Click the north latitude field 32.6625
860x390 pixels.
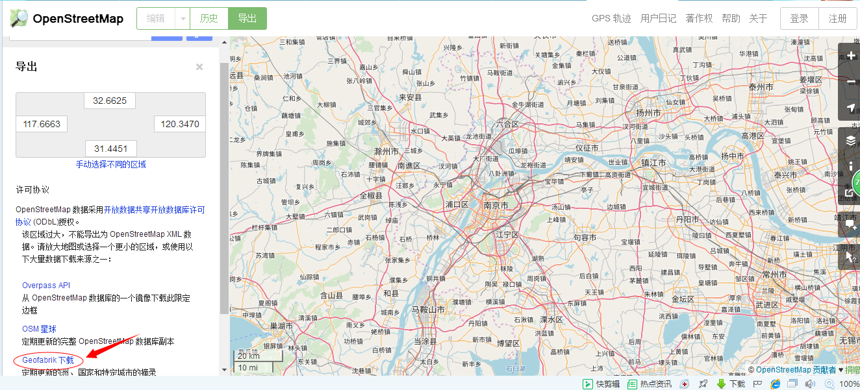110,101
